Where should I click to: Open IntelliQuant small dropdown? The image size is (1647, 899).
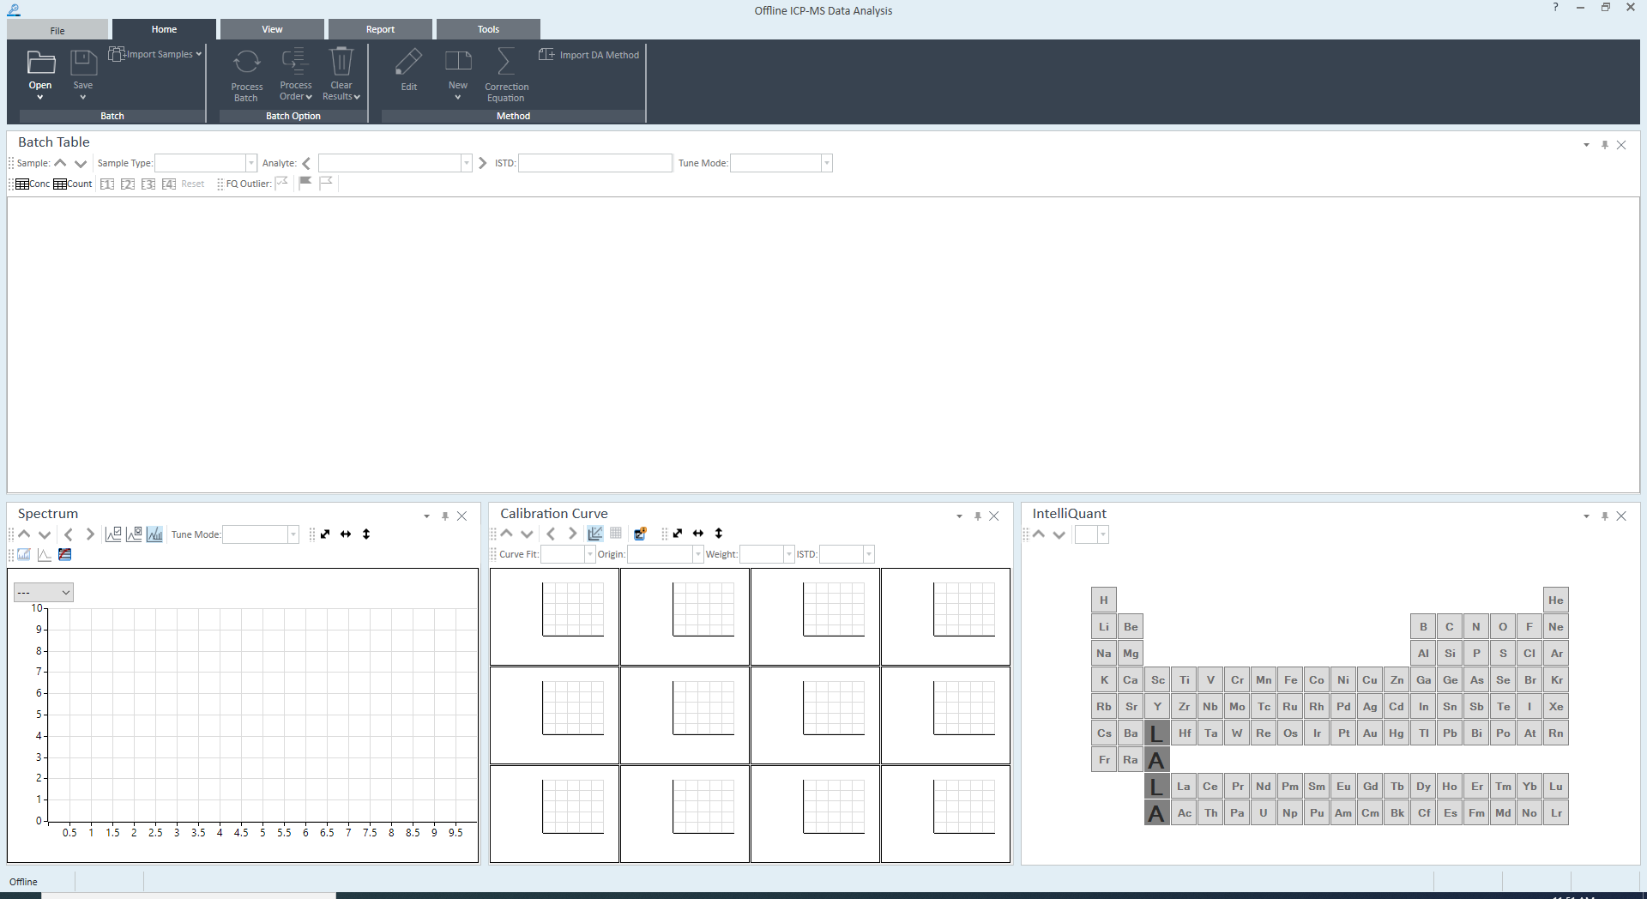[x=1092, y=534]
